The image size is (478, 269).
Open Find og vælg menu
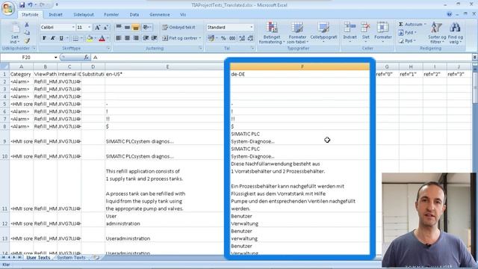(x=455, y=33)
